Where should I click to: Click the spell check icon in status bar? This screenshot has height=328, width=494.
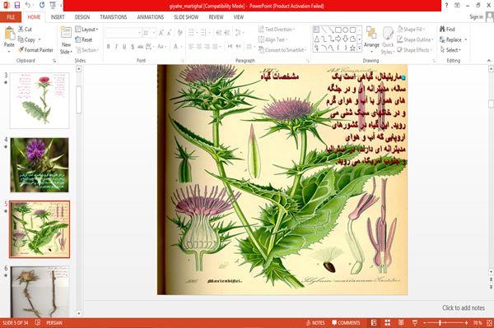(38, 322)
